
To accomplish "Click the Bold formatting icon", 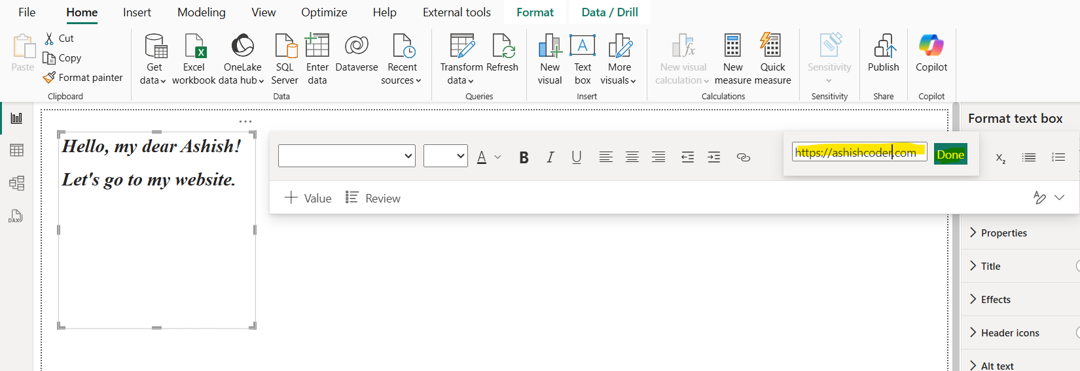I will [x=524, y=157].
